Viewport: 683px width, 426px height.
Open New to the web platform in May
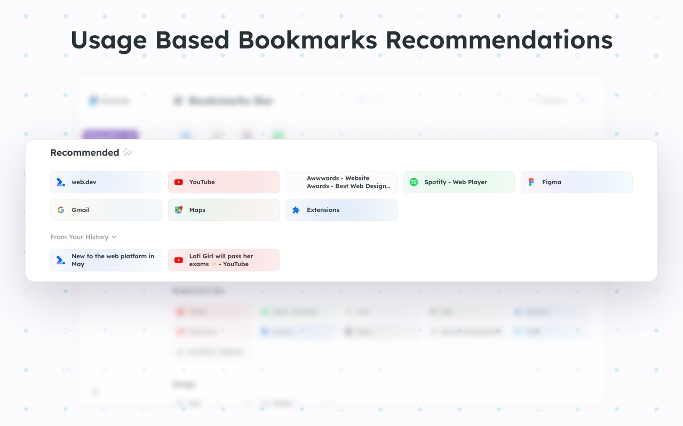pos(106,260)
